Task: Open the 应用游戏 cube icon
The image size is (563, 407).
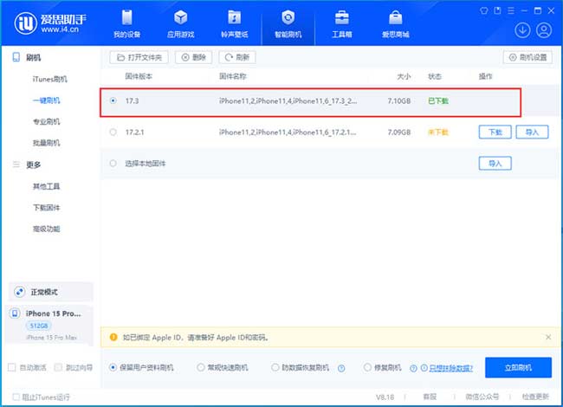Action: 180,17
